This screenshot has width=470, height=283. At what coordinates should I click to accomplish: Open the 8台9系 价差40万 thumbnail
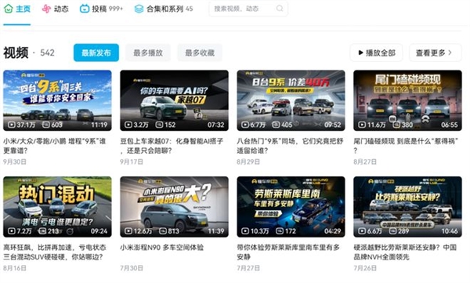[291, 100]
